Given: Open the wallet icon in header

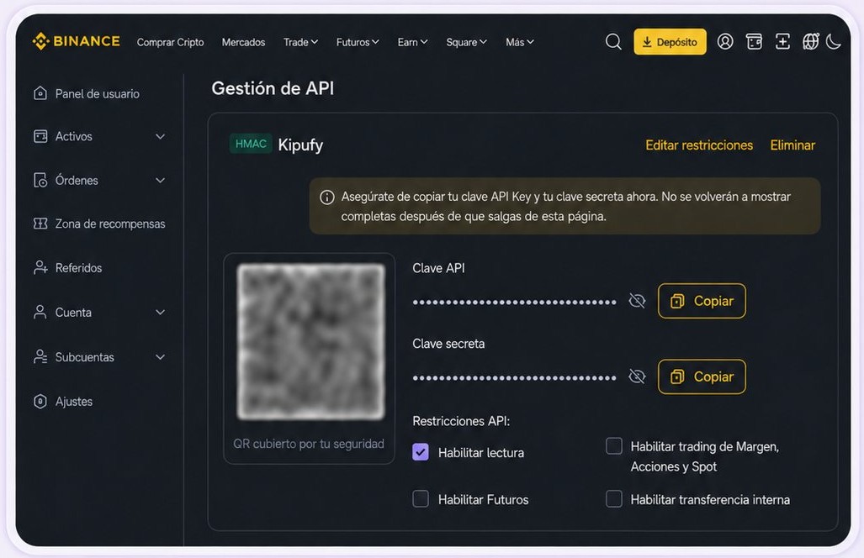Looking at the screenshot, I should pyautogui.click(x=754, y=42).
